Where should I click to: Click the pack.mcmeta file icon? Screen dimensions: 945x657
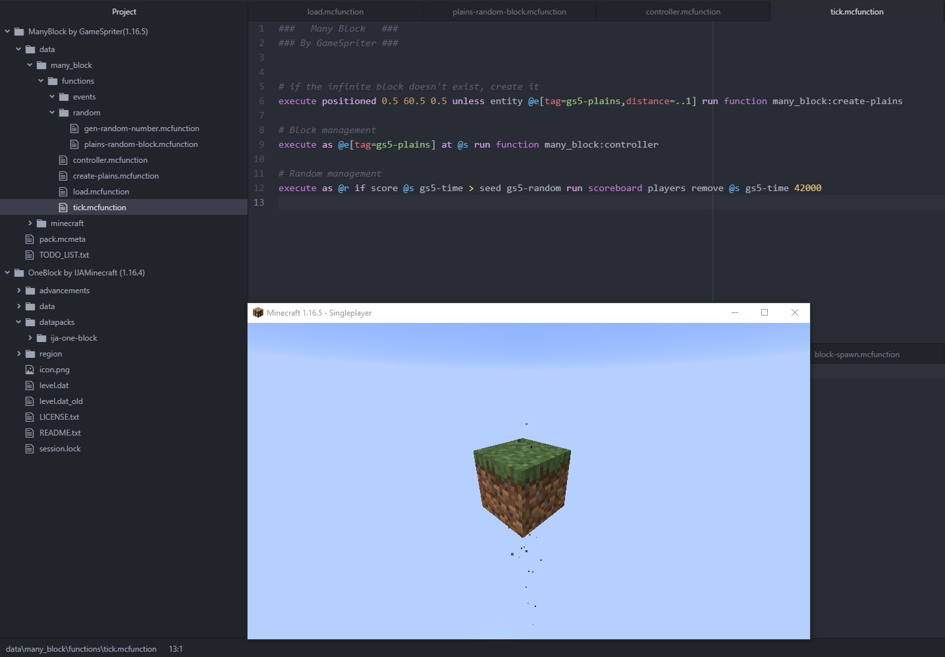[x=29, y=239]
